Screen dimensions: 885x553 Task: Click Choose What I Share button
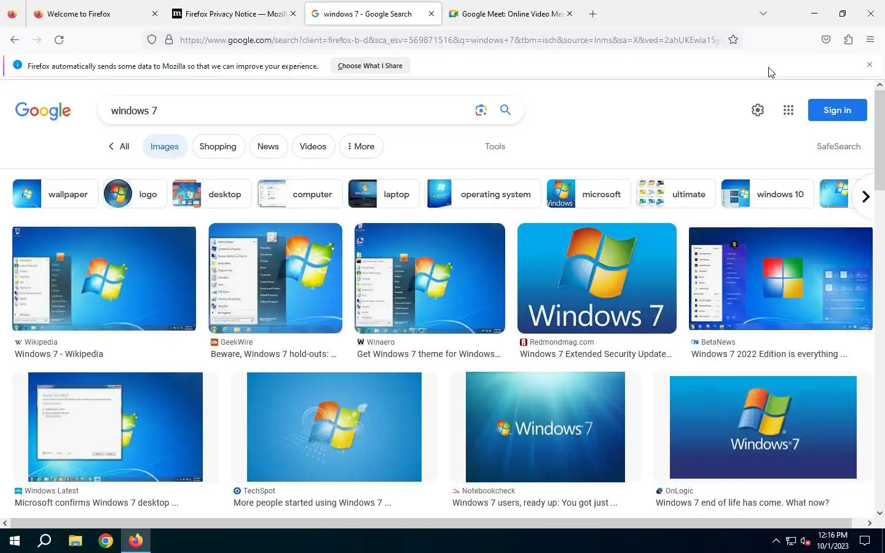[370, 66]
